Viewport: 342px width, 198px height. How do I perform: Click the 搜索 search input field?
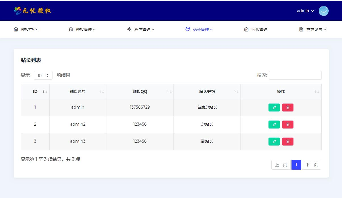coord(295,75)
